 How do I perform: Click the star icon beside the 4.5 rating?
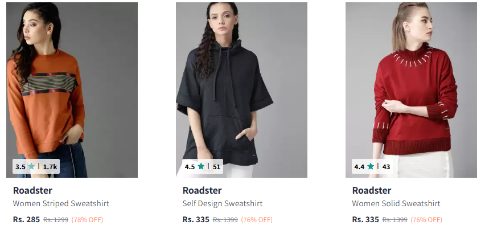[x=201, y=166]
